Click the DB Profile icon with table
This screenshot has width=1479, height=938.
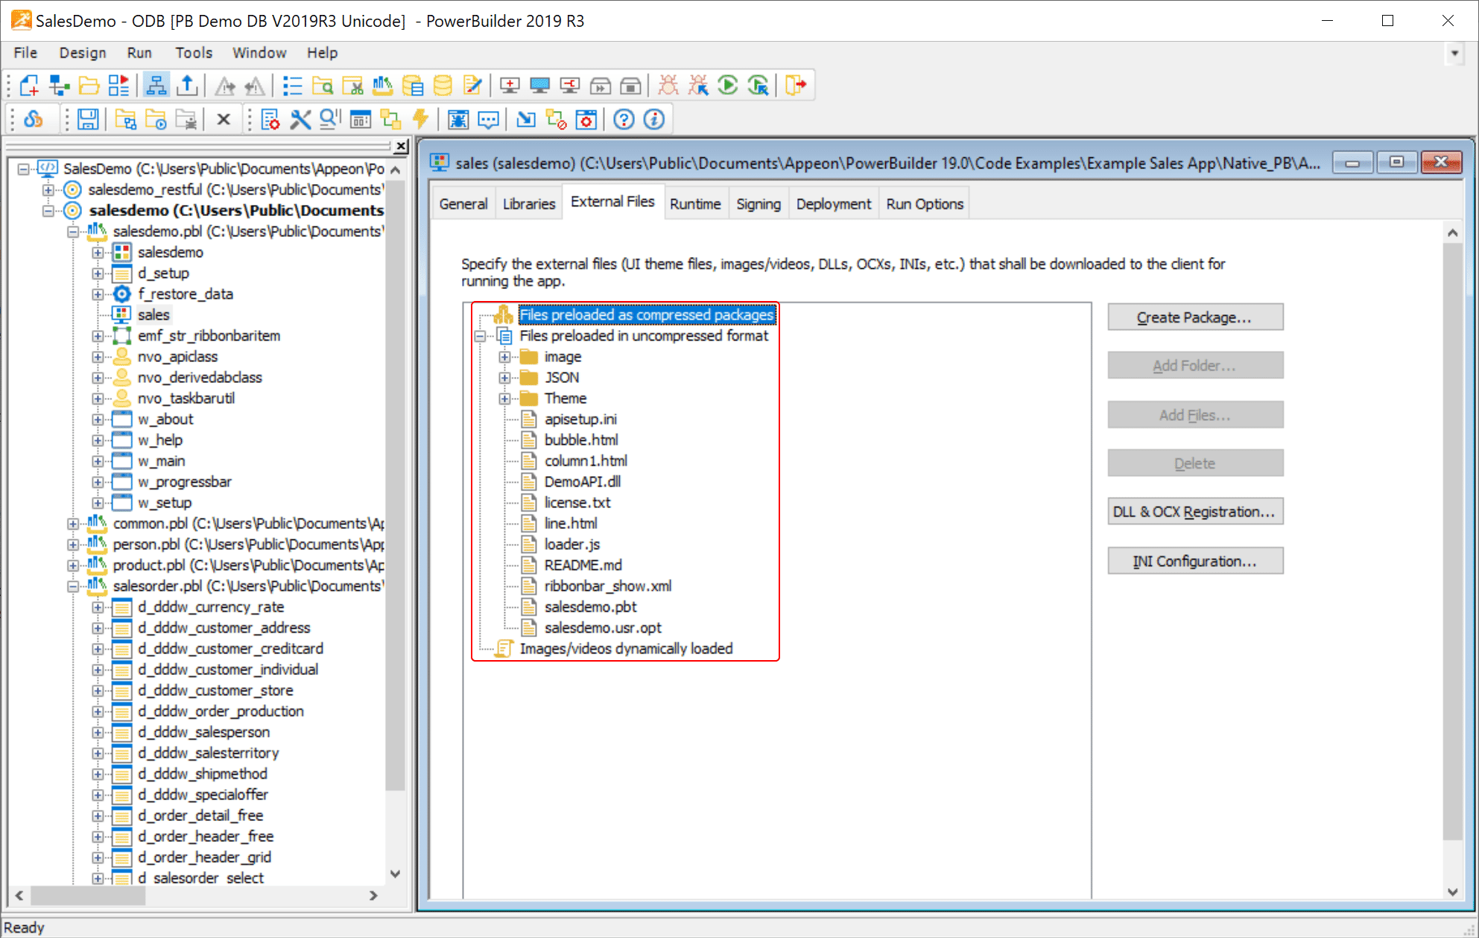[412, 85]
